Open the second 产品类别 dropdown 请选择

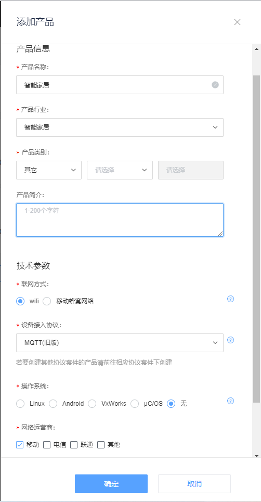[x=120, y=170]
